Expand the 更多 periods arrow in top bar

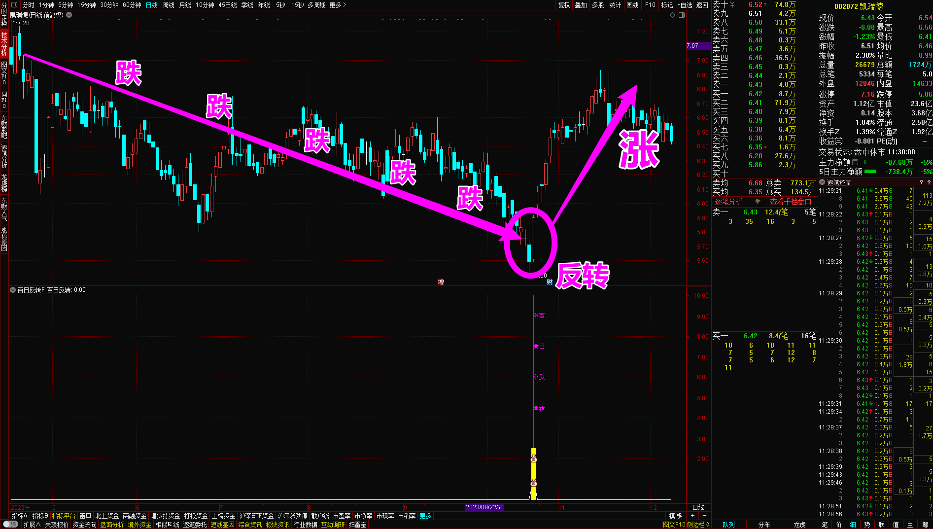point(338,5)
